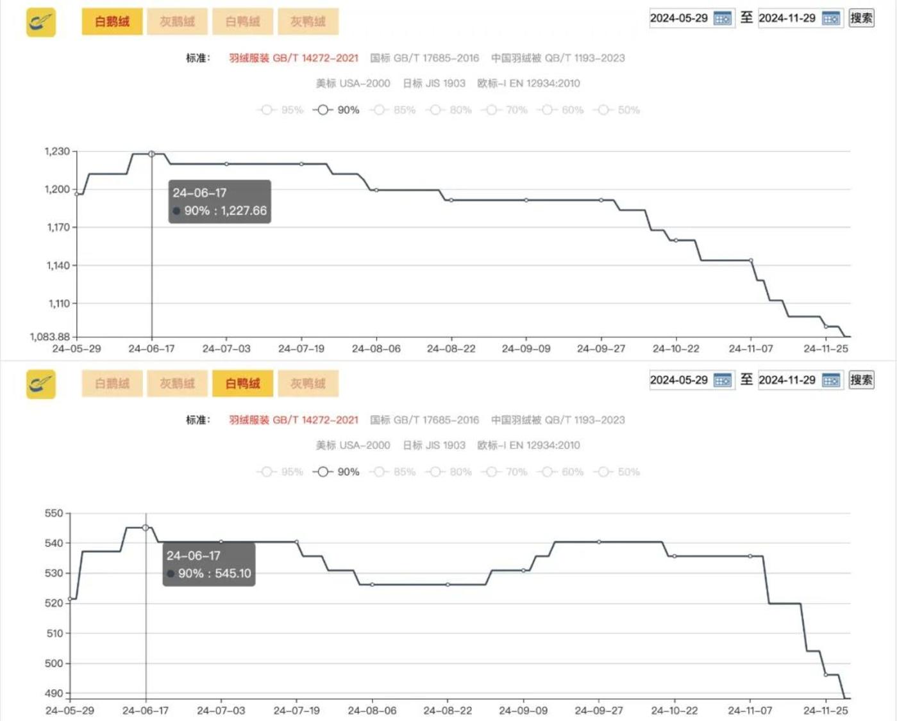Open calendar picker for bottom chart end date
The width and height of the screenshot is (897, 721).
[830, 380]
